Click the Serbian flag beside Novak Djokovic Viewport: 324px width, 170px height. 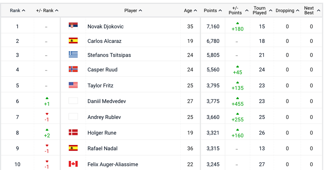pyautogui.click(x=73, y=26)
